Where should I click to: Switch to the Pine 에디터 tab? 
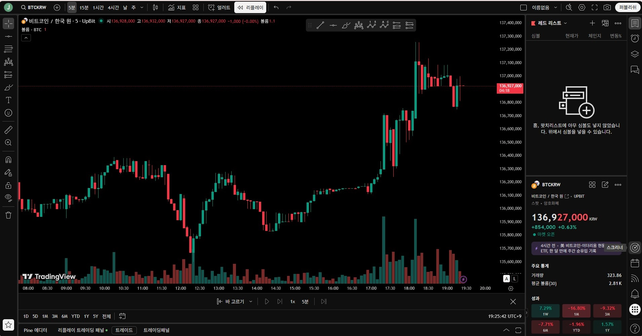pyautogui.click(x=35, y=330)
